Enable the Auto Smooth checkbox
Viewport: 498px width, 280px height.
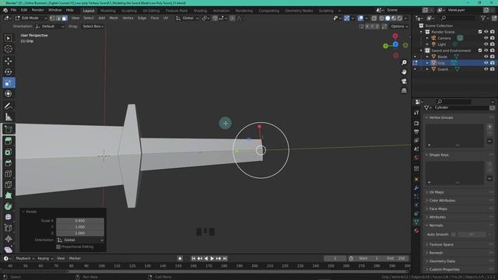(x=453, y=234)
